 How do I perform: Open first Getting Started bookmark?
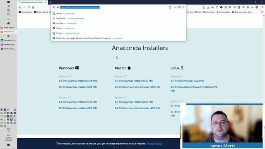pyautogui.click(x=26, y=12)
